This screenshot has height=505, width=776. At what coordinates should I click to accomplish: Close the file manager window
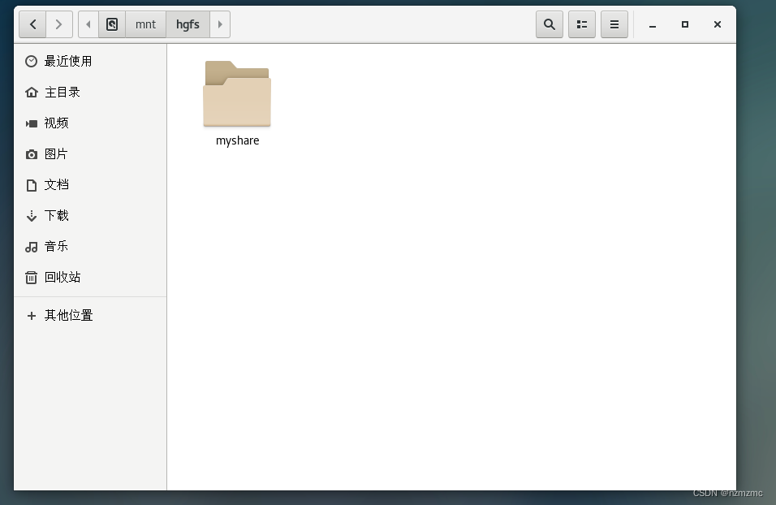(717, 24)
